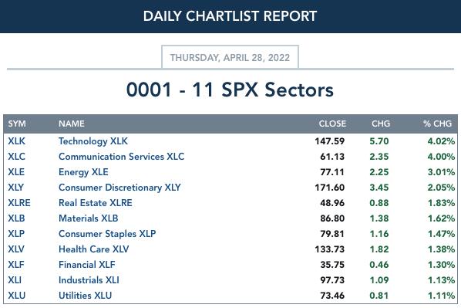Viewport: 461px width, 308px height.
Task: Click the % CHG column header
Action: tap(437, 124)
